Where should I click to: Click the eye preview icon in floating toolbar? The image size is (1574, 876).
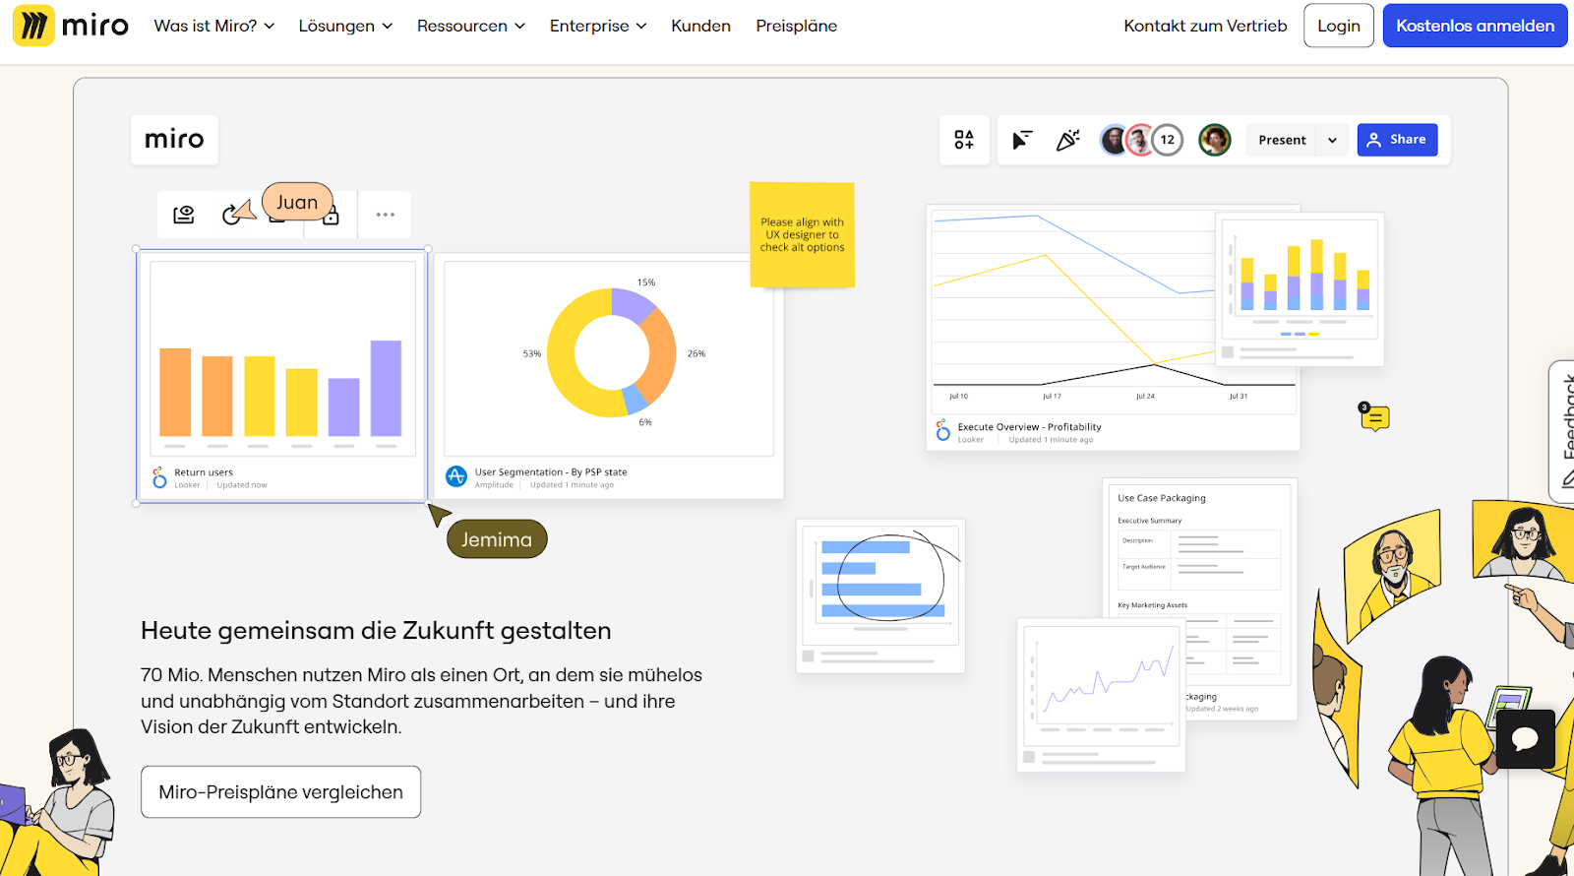[184, 215]
